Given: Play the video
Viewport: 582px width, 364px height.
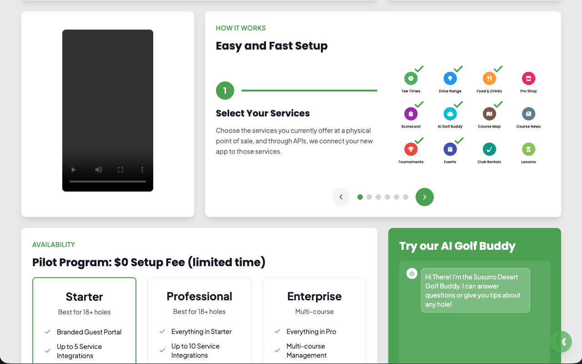Looking at the screenshot, I should point(74,170).
